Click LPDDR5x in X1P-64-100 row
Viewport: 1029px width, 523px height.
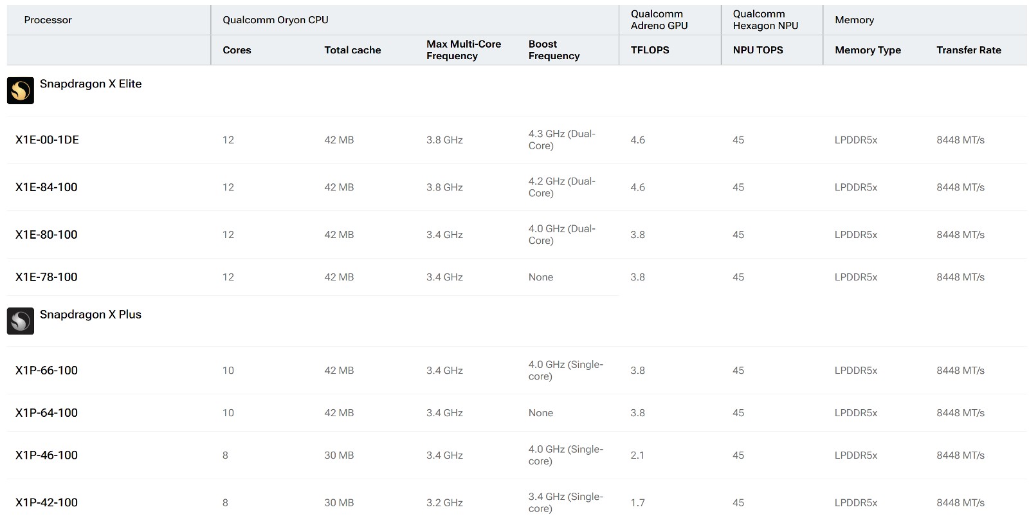coord(856,413)
